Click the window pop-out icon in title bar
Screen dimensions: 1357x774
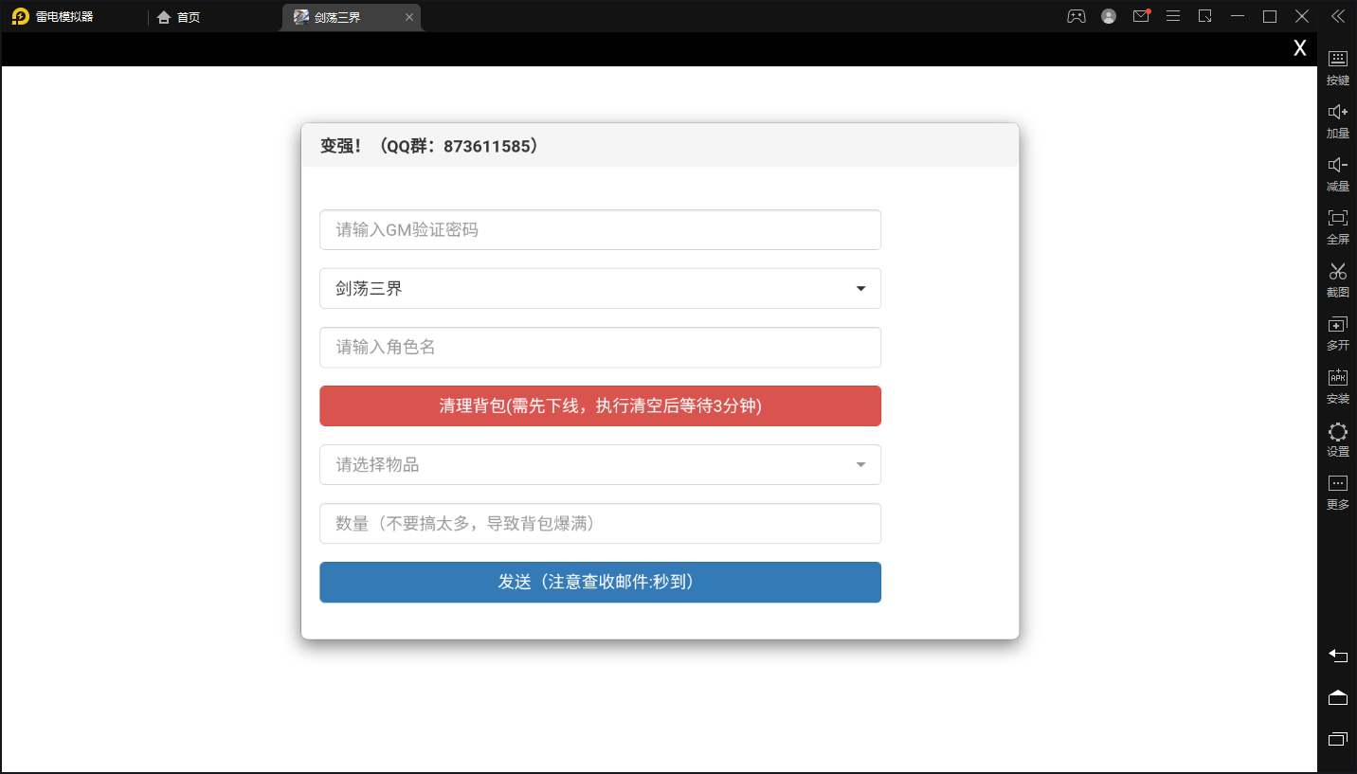[1205, 16]
